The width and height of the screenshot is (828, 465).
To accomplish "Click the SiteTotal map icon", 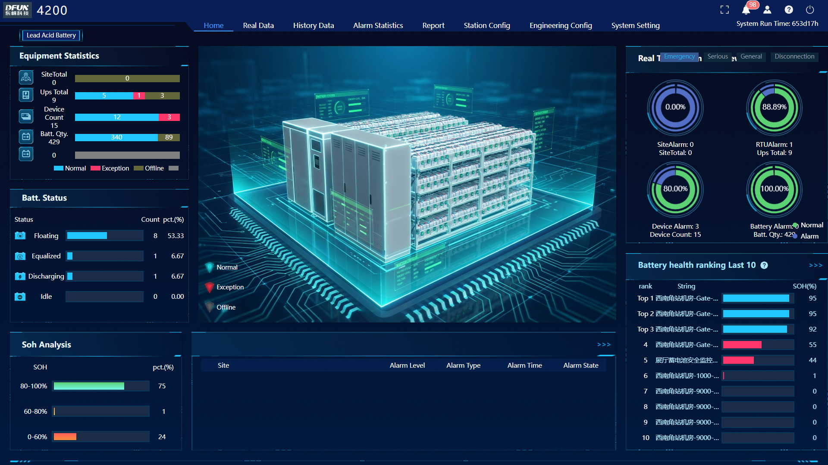I will pos(26,77).
